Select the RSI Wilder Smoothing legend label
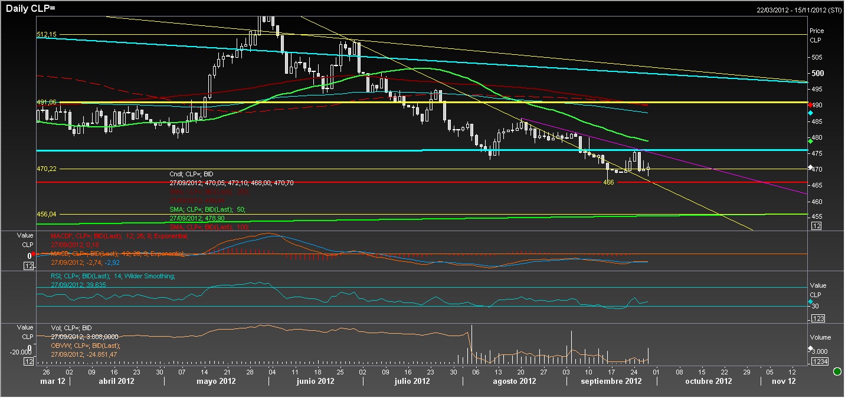This screenshot has height=398, width=845. click(x=113, y=276)
